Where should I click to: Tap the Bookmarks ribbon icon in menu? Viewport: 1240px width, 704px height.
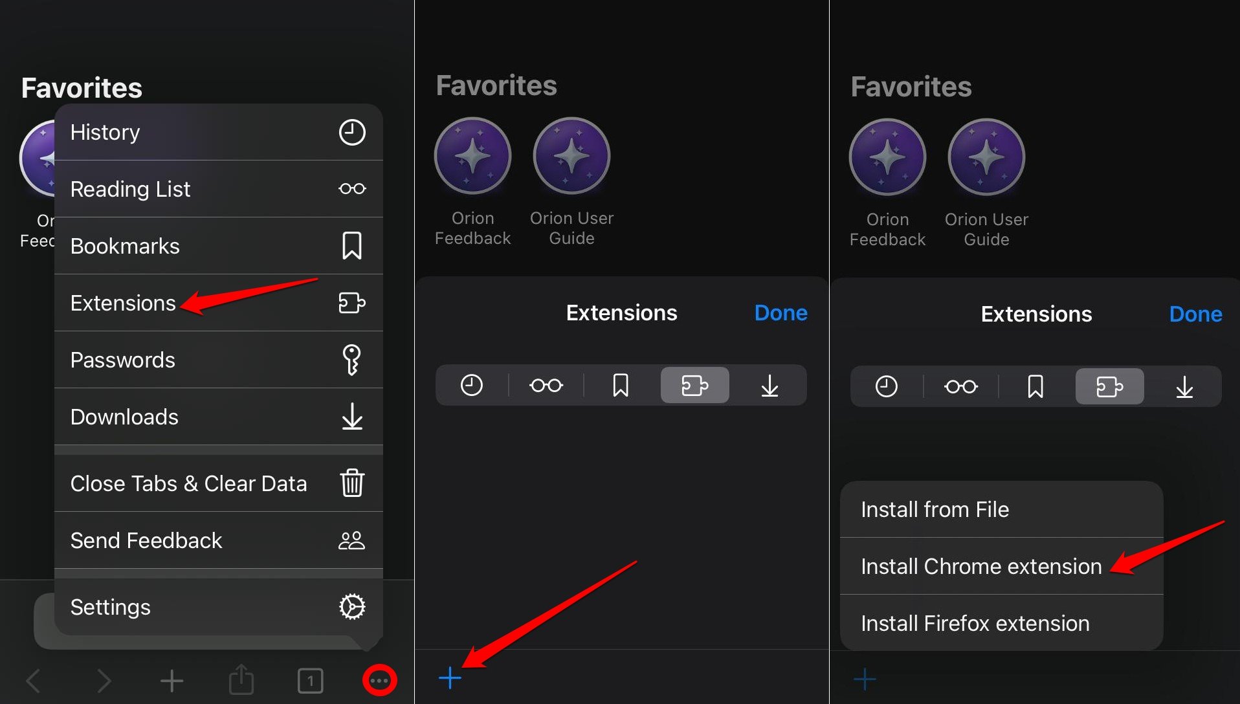click(352, 246)
